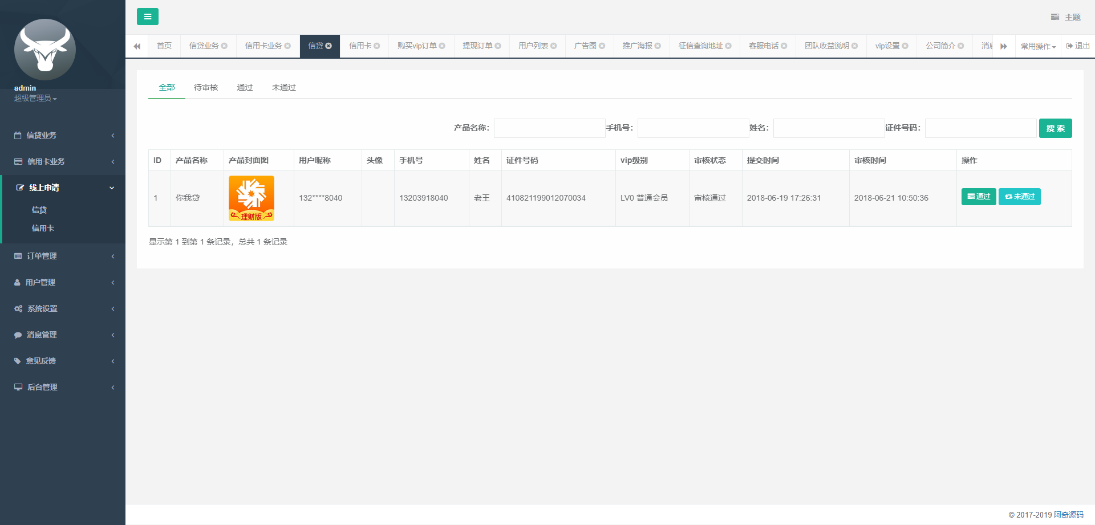Open the 首页 tab
The height and width of the screenshot is (525, 1095).
tap(164, 46)
